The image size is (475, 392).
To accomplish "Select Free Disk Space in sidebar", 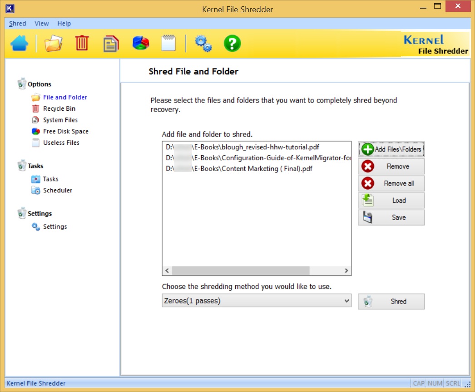I will (66, 131).
